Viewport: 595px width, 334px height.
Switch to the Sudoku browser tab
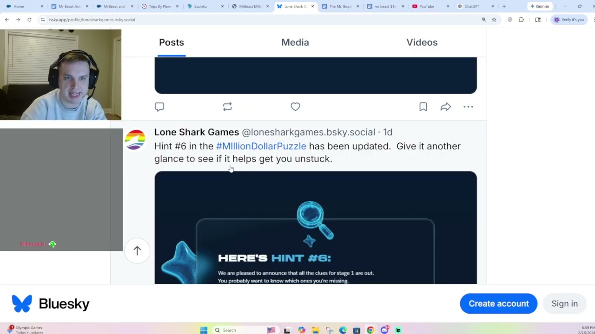click(205, 6)
